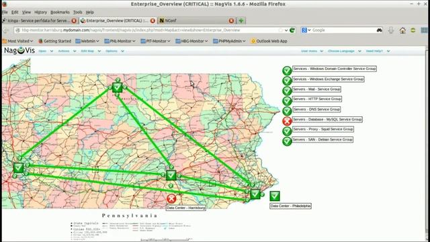
Task: Click the Mail Service Group green check icon
Action: 287,91
